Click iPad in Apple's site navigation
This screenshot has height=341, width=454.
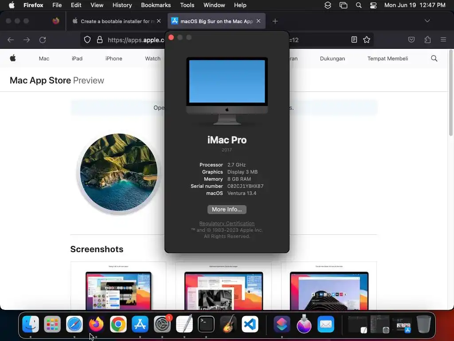[77, 59]
